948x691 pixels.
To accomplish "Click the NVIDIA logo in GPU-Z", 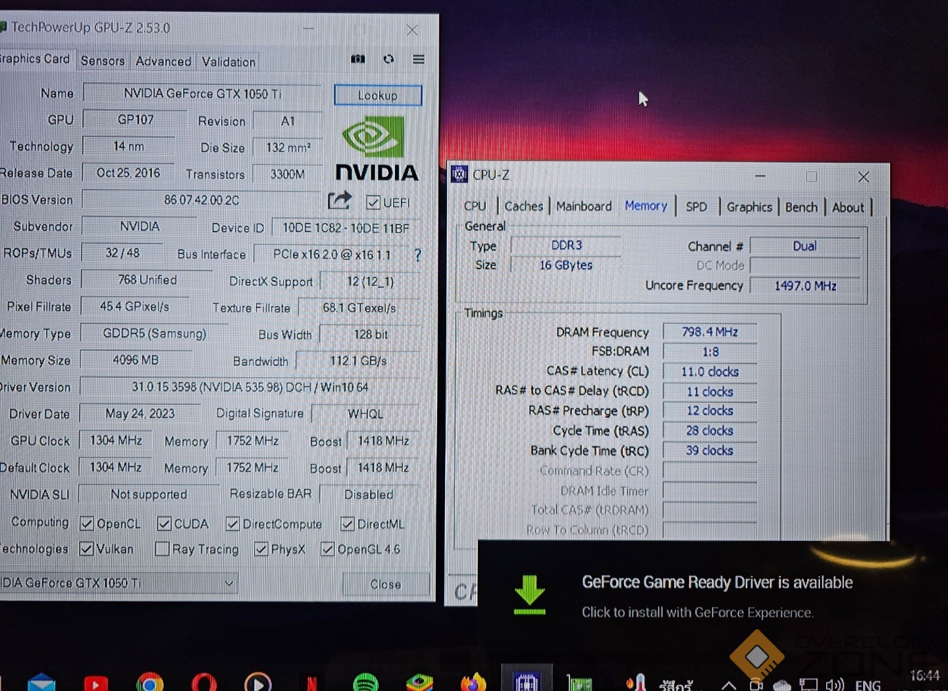I will click(377, 149).
